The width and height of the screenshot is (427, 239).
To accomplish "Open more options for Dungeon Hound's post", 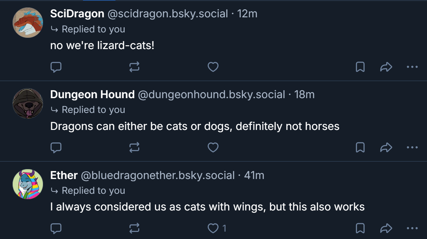I will point(412,147).
